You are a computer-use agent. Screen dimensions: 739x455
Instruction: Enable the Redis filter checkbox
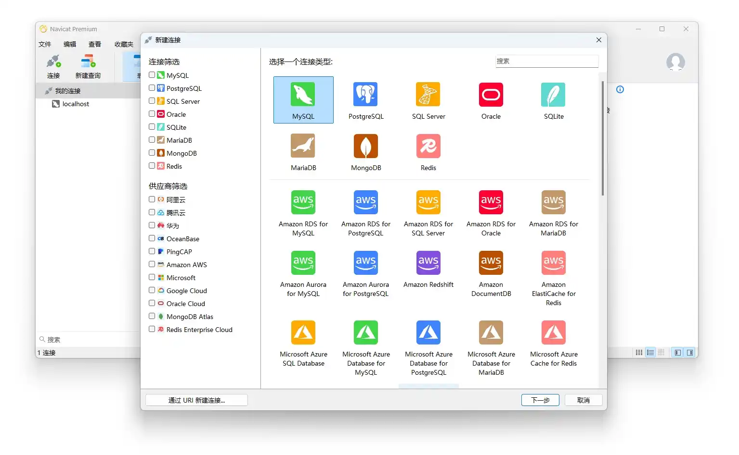tap(152, 166)
